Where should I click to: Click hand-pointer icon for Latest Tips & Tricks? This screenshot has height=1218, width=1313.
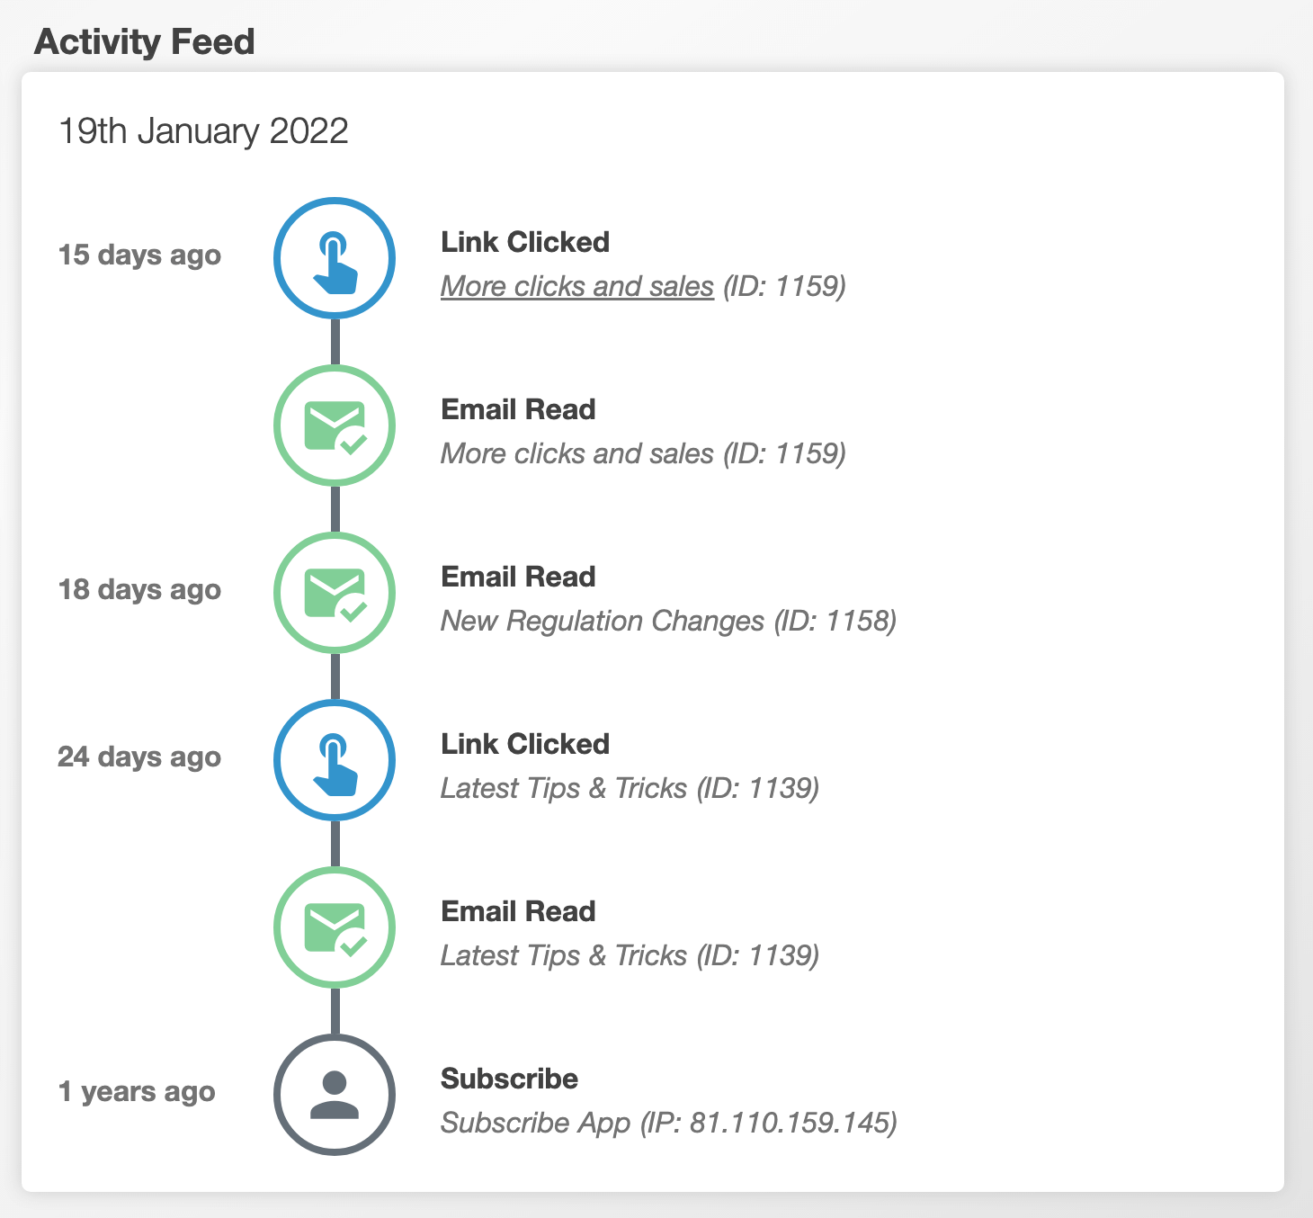point(335,760)
